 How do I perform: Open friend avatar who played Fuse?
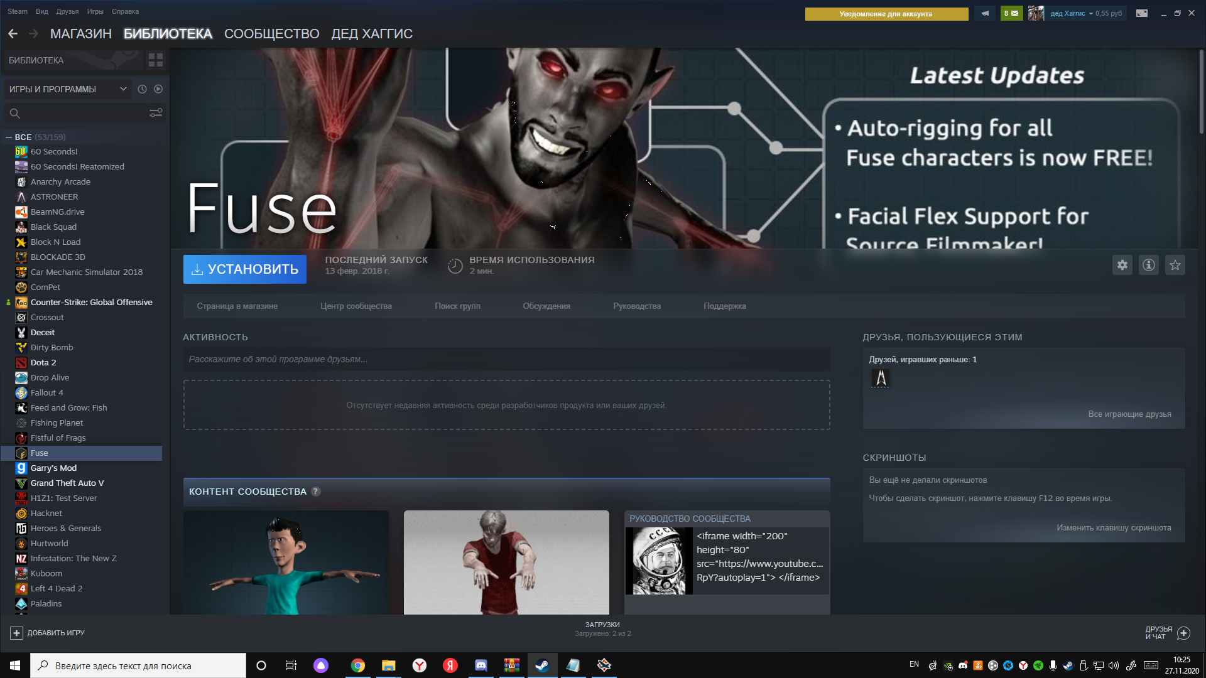[x=881, y=378]
